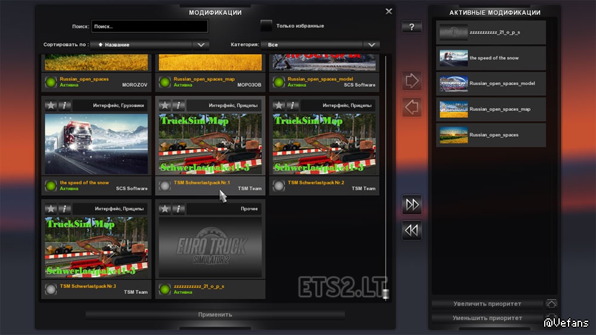
Task: Click the 'Поиск..' search field
Action: (150, 26)
